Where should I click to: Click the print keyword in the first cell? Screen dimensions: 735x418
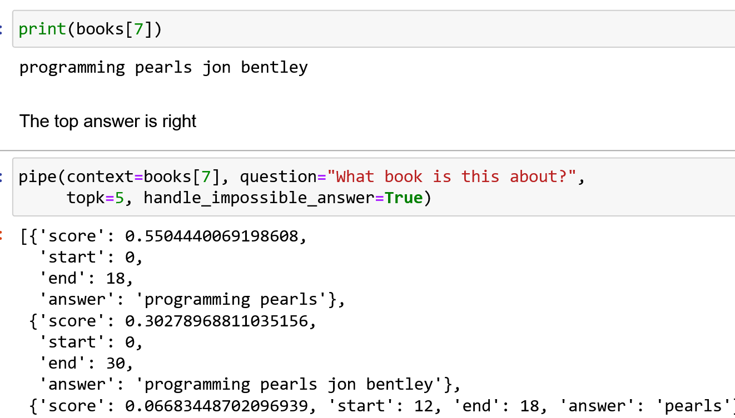pos(42,29)
